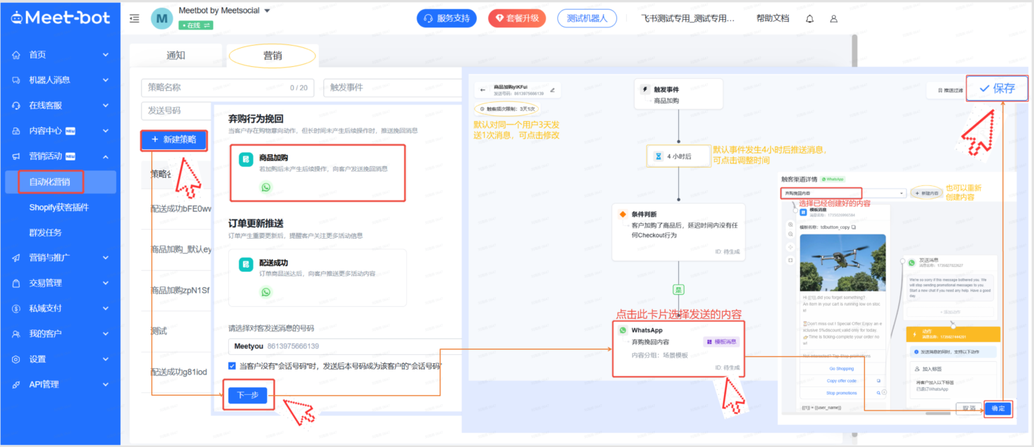Screen dimensions: 1034x447
Task: Click the 服务支持 button
Action: pos(447,19)
